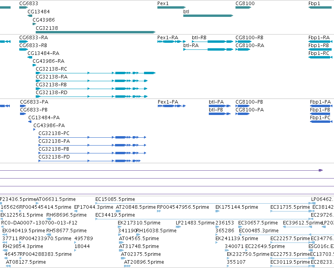334x268 pixels.
Task: Click the Fbp1-PC protein label
Action: [320, 118]
